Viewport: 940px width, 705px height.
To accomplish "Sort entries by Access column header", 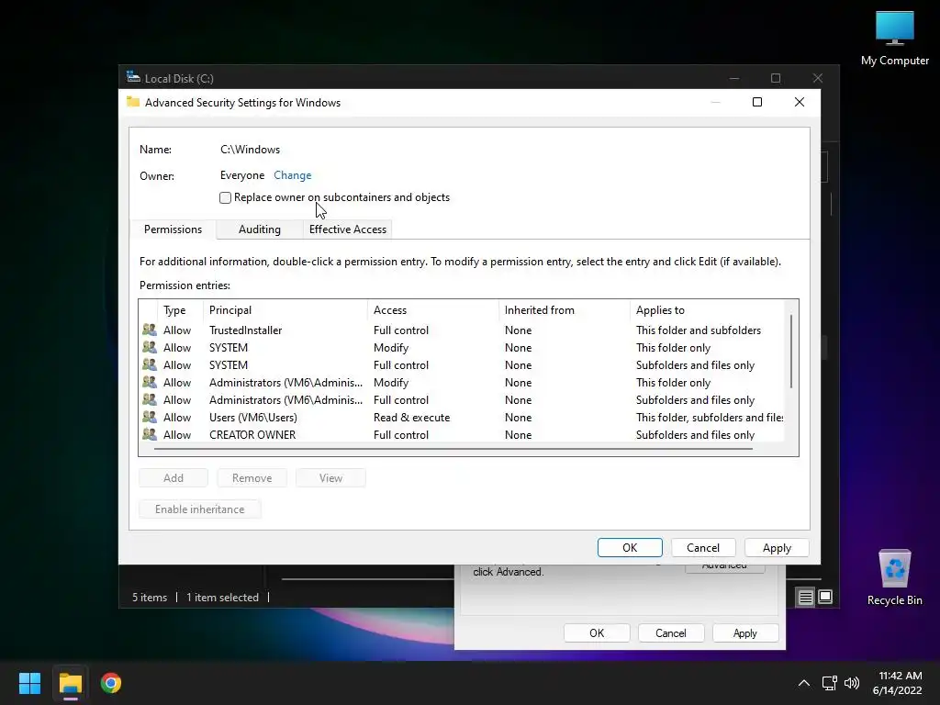I will [433, 310].
